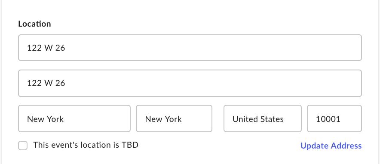
Task: Place cursor in the "10001" zip text
Action: coord(328,119)
